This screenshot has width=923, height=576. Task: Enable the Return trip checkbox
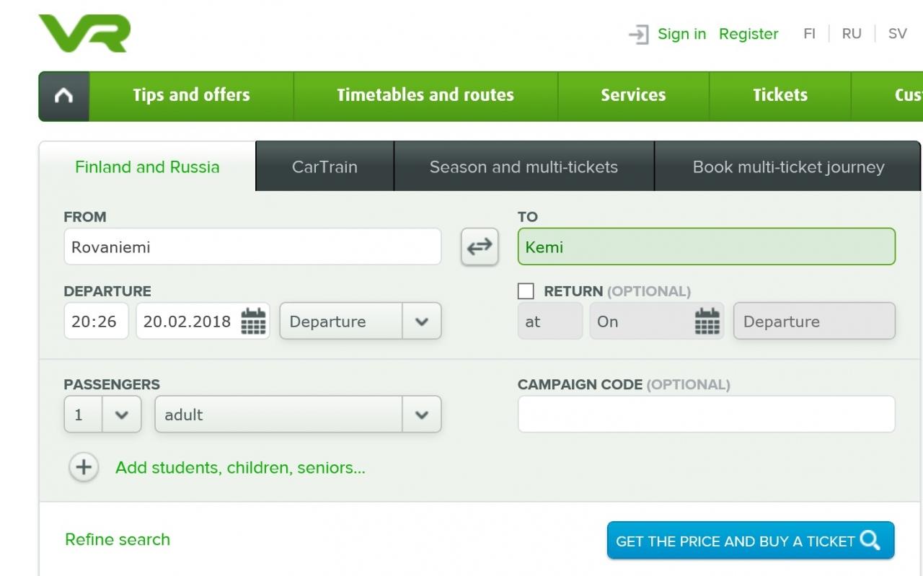click(x=526, y=291)
